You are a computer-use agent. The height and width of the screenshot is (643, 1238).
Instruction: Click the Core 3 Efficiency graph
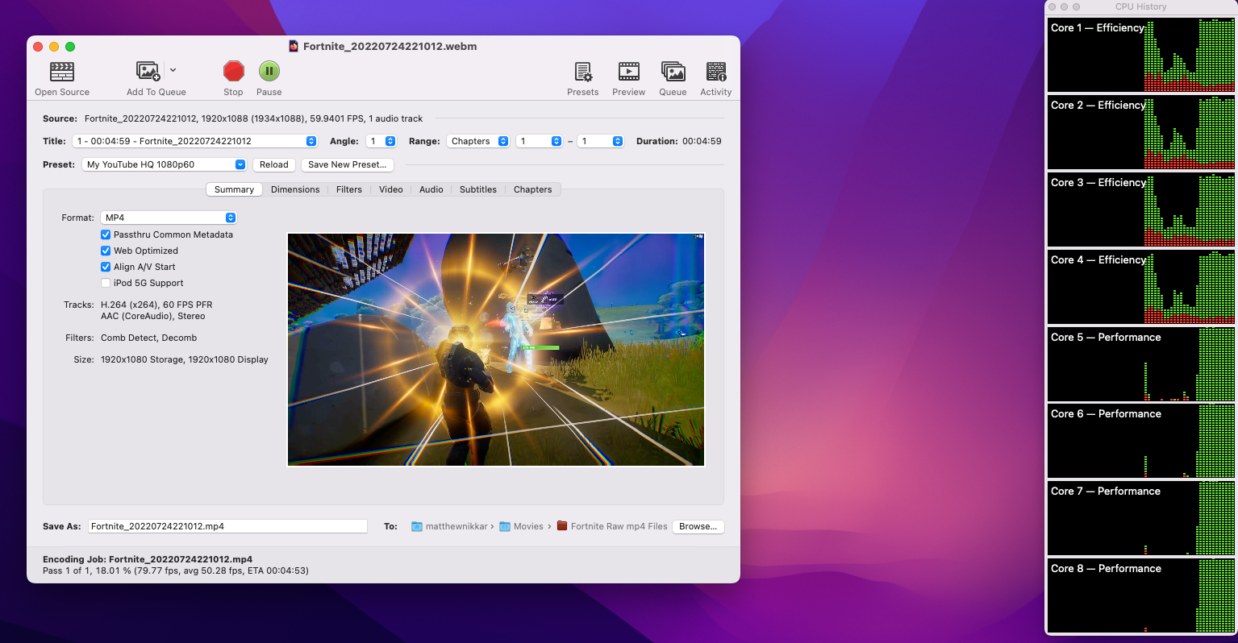pos(1140,209)
